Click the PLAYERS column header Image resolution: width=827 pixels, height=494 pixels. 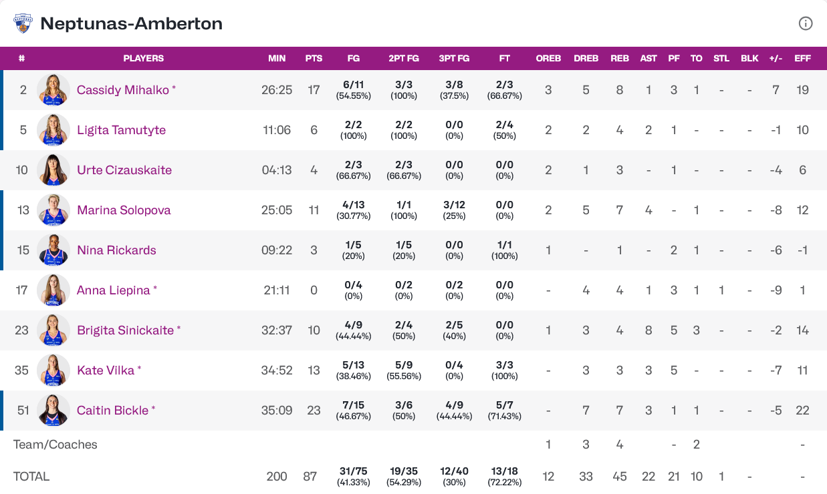143,58
